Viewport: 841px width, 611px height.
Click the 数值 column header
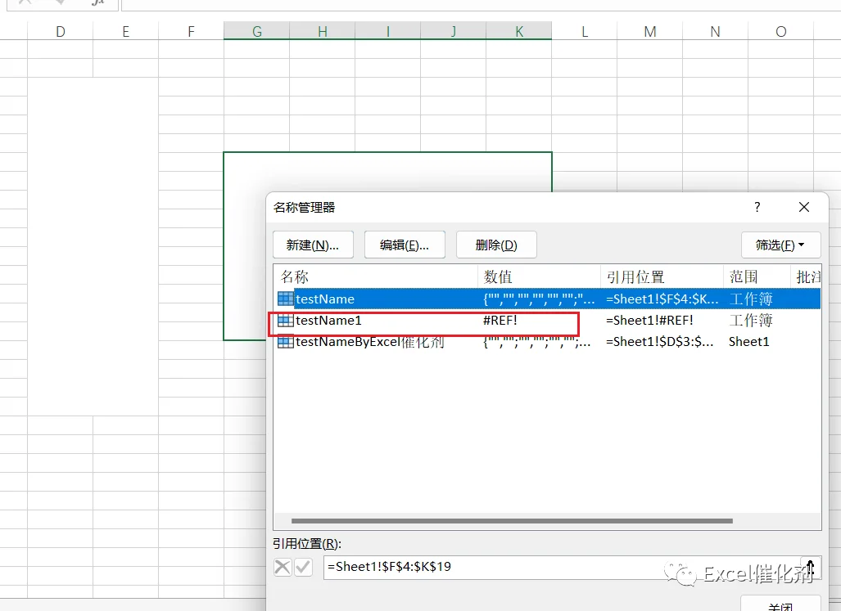point(539,276)
